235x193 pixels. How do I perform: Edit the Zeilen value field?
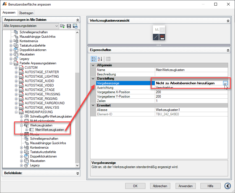[191, 101]
